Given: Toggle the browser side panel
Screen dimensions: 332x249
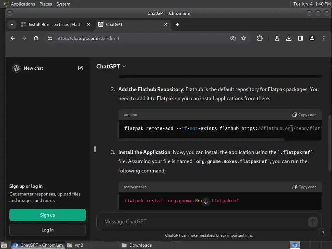Looking at the screenshot, I should coord(301,38).
